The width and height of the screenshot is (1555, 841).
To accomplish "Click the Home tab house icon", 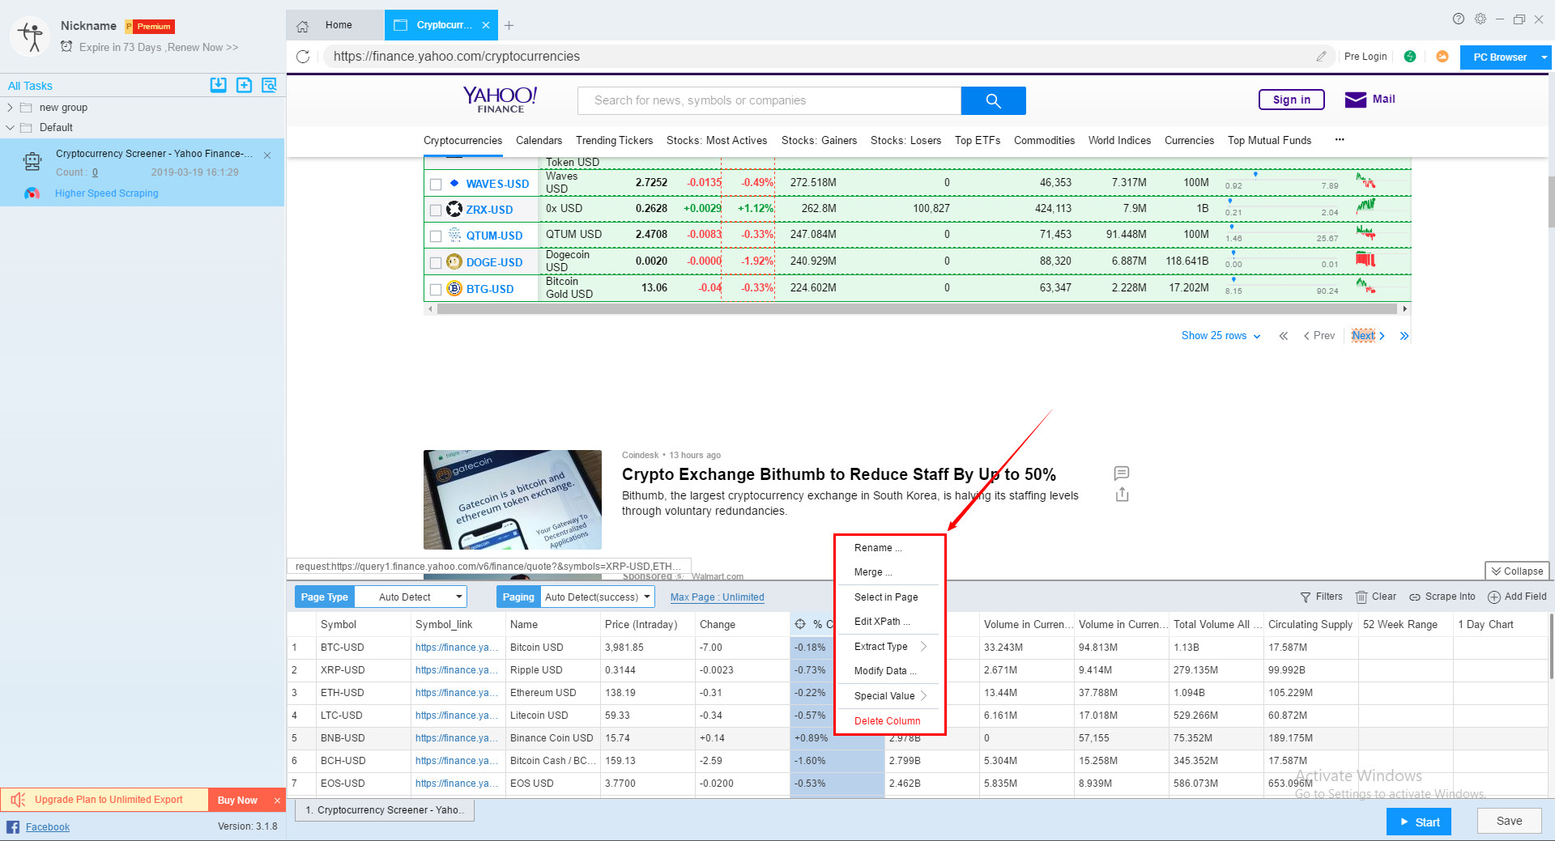I will (303, 26).
